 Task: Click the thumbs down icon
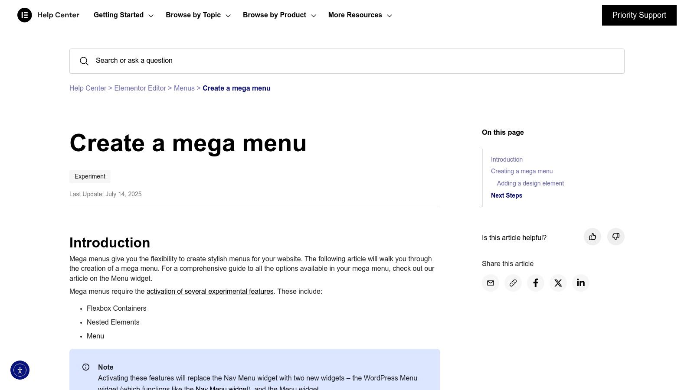tap(615, 237)
